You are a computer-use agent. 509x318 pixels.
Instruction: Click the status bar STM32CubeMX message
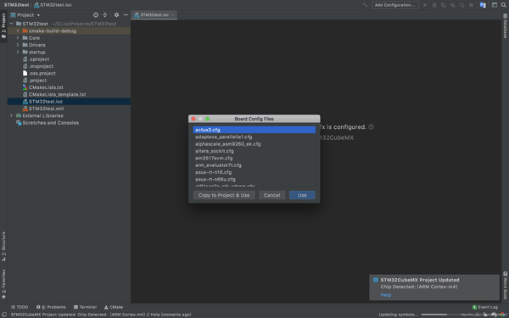pos(101,315)
